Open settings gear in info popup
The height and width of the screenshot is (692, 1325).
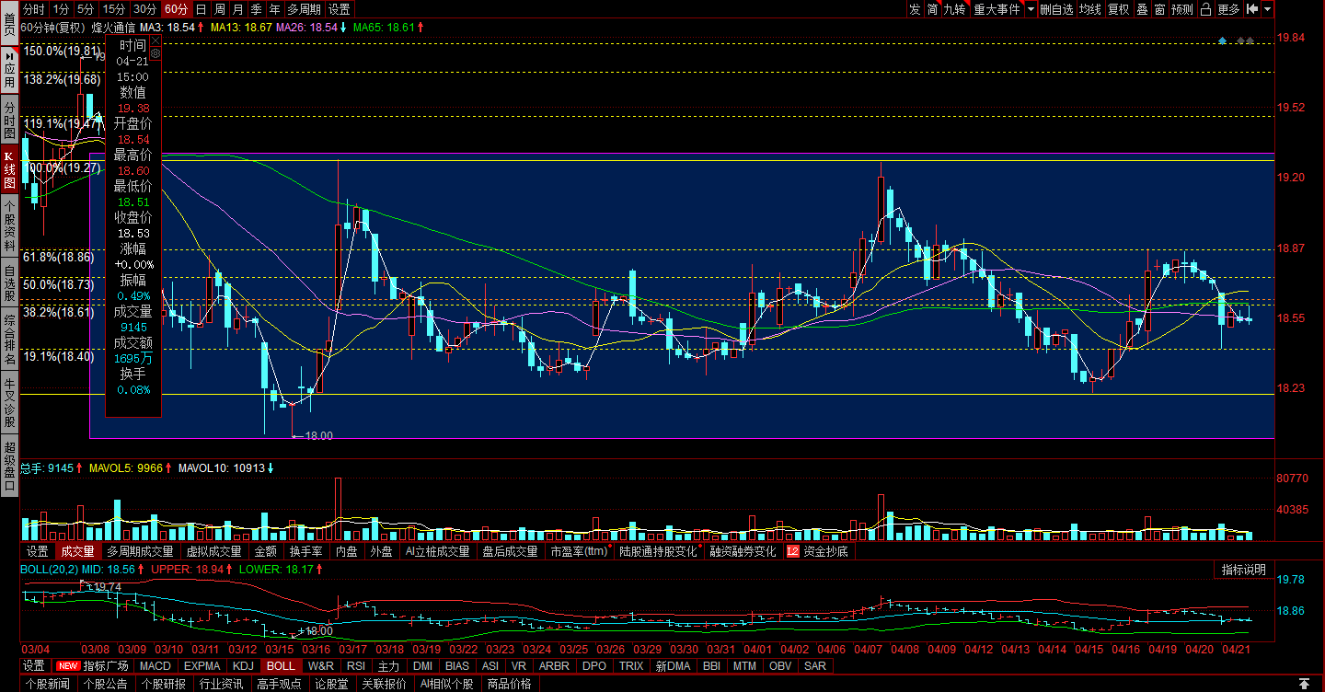(156, 54)
